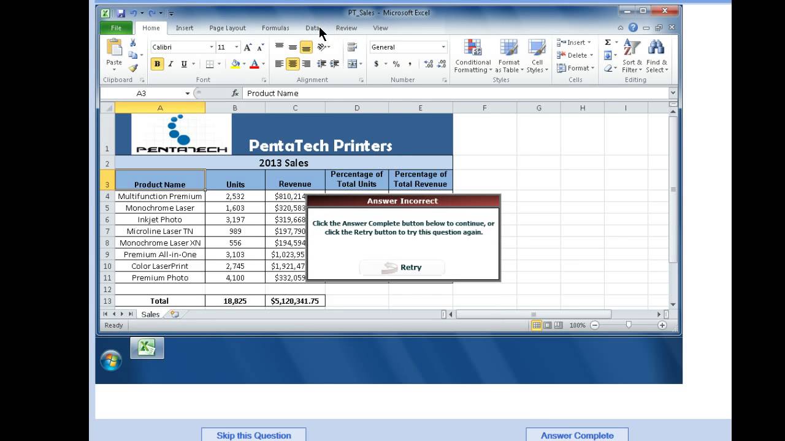Open Cell Styles gallery
785x441 pixels.
(537, 56)
